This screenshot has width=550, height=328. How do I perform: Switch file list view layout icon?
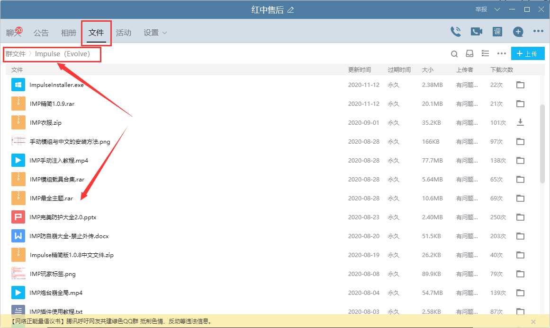[485, 53]
